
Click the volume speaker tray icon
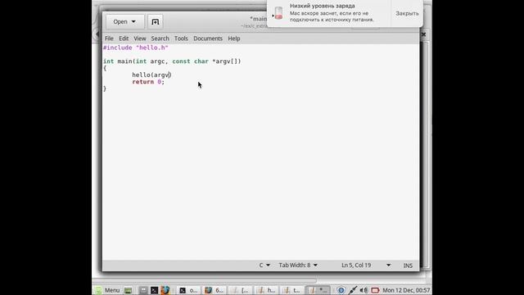click(364, 290)
